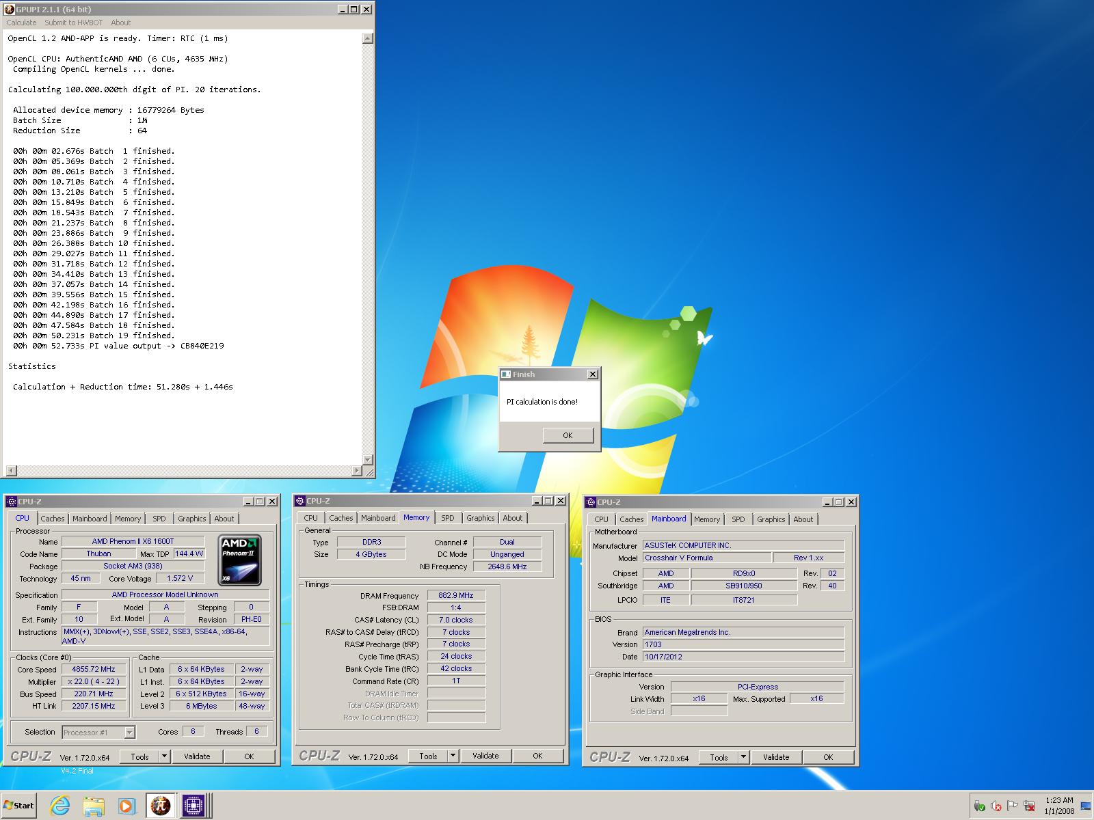Click OK in the CPU-Z Mainboard window
The width and height of the screenshot is (1094, 820).
click(x=828, y=757)
